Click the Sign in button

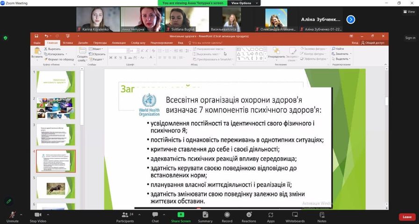pos(410,38)
